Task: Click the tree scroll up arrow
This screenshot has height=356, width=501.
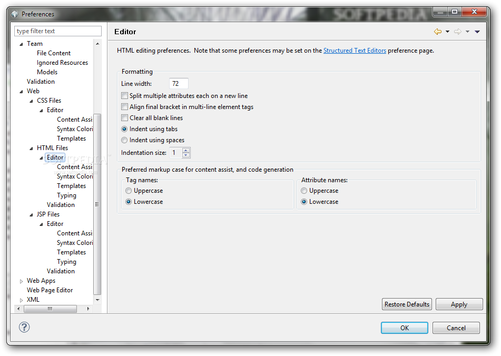Action: tap(97, 44)
